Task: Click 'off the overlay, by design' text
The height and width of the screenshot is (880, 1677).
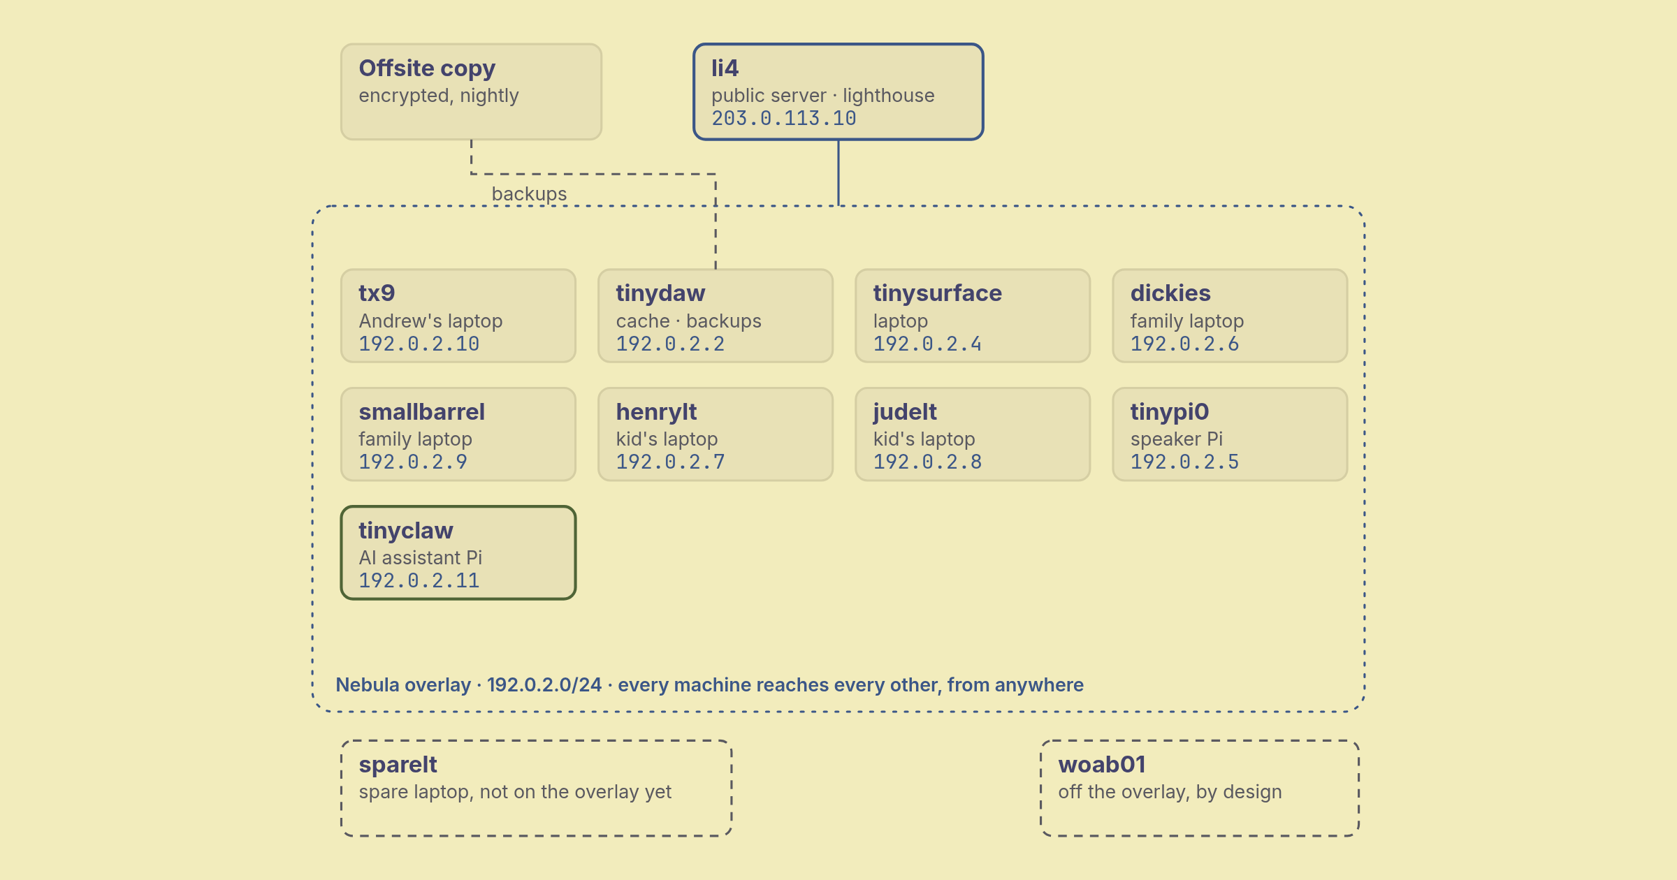Action: 1170,792
